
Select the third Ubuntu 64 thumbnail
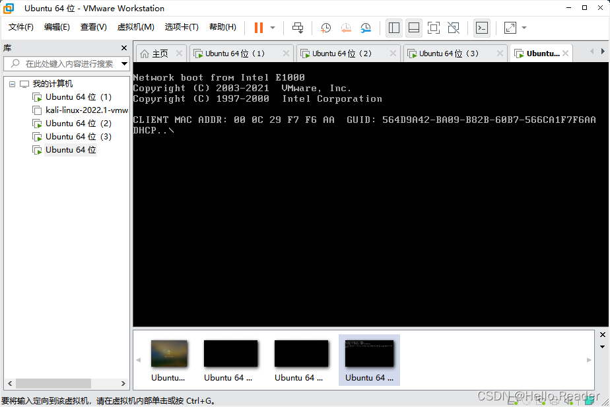(301, 360)
